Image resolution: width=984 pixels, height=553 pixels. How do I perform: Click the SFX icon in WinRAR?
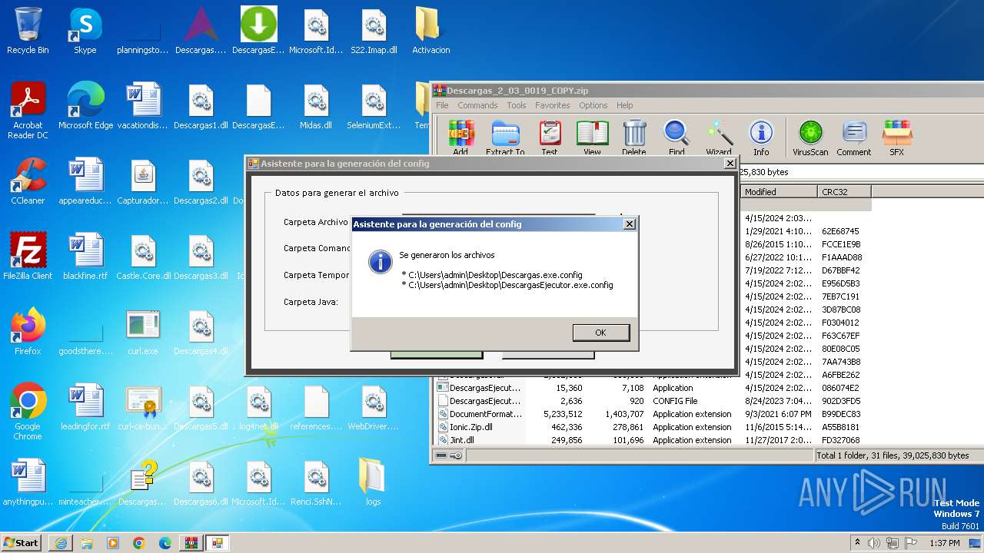point(896,137)
